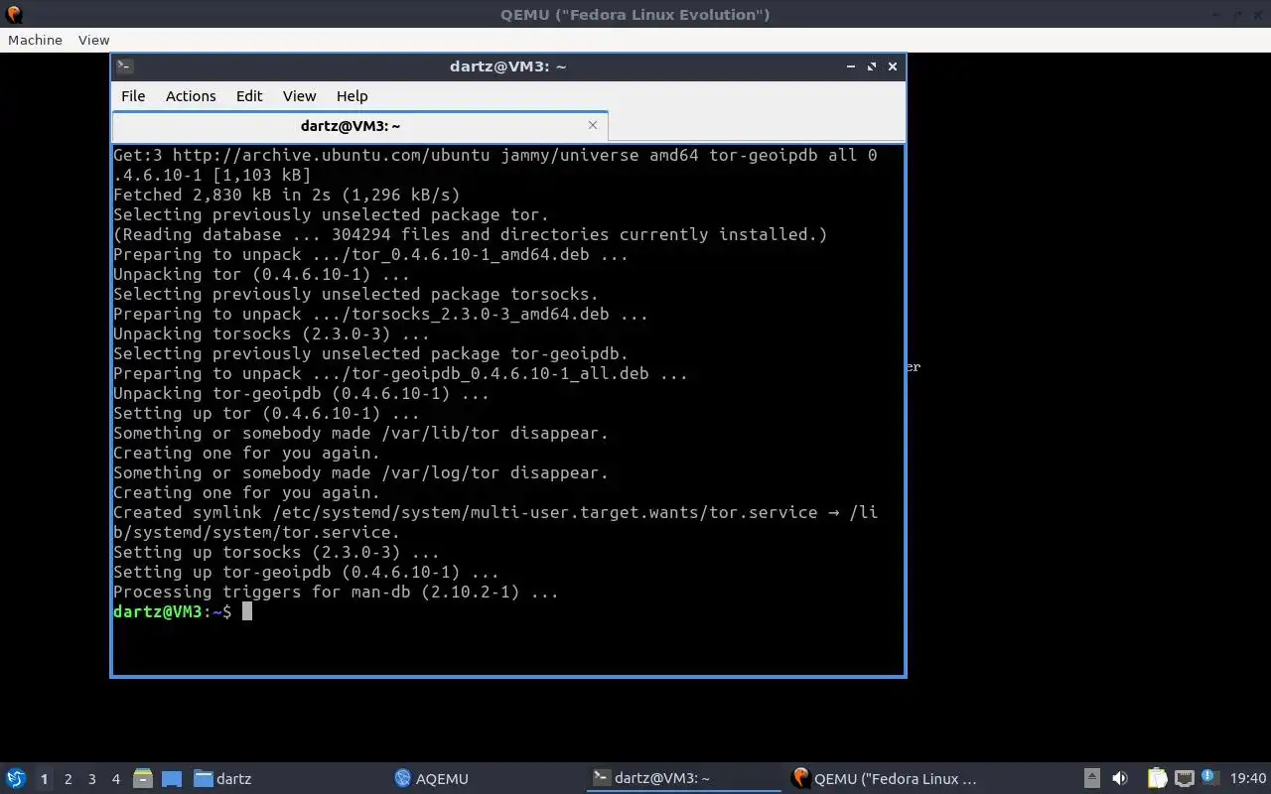Click 'Selecting previously unselected package tor.' line
The height and width of the screenshot is (794, 1271).
tap(331, 214)
